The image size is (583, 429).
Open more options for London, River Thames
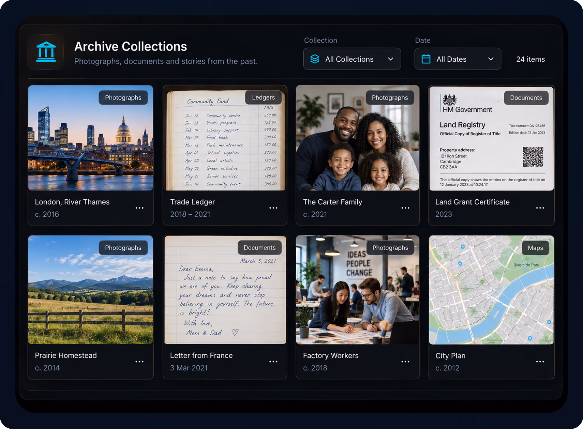click(x=139, y=208)
